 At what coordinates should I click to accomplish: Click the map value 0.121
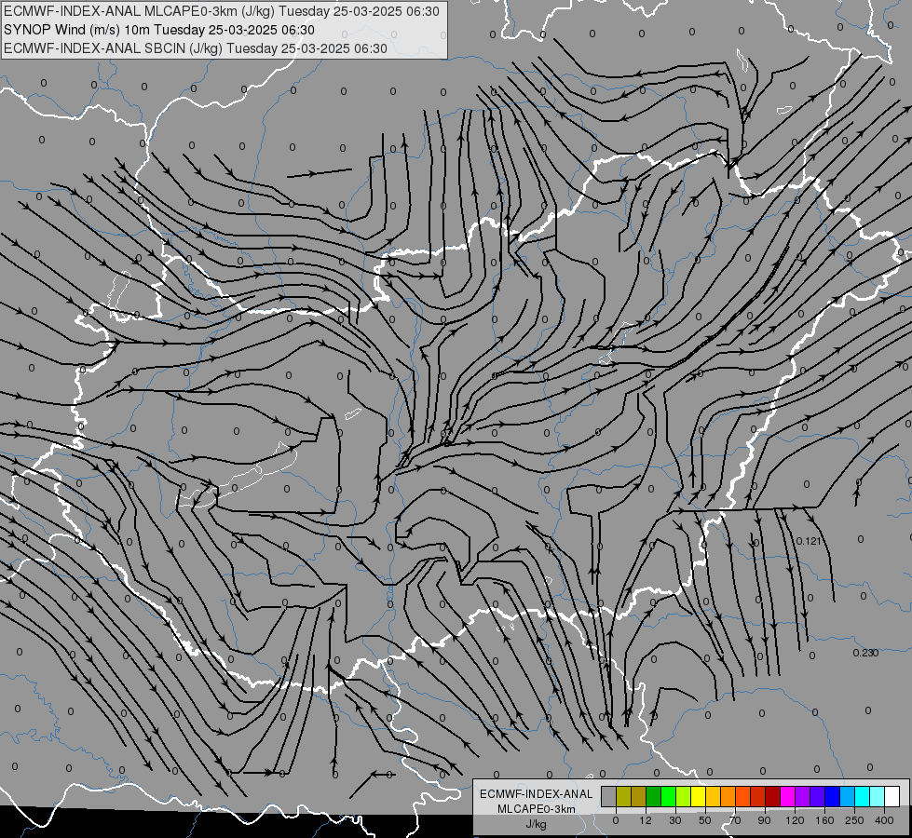coord(808,541)
